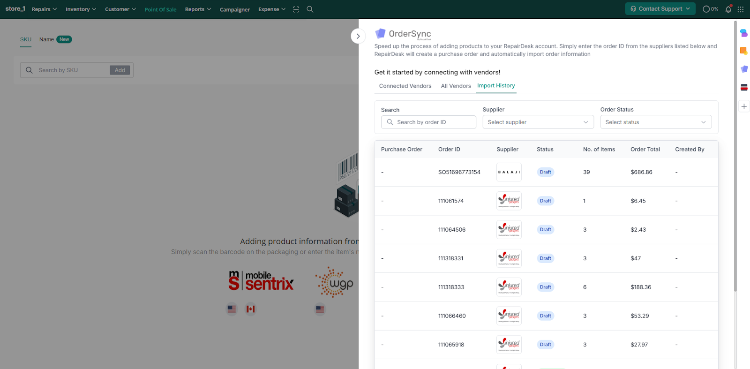This screenshot has height=369, width=750.
Task: Switch to the Connected Vendors tab
Action: pyautogui.click(x=405, y=86)
